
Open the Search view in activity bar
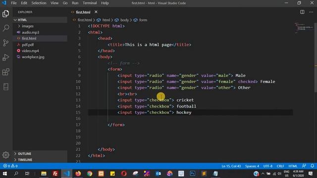tap(5, 28)
